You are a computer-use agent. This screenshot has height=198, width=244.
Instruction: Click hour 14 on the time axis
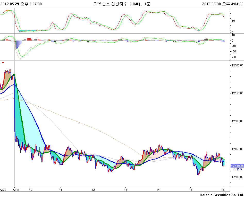(x=158, y=190)
